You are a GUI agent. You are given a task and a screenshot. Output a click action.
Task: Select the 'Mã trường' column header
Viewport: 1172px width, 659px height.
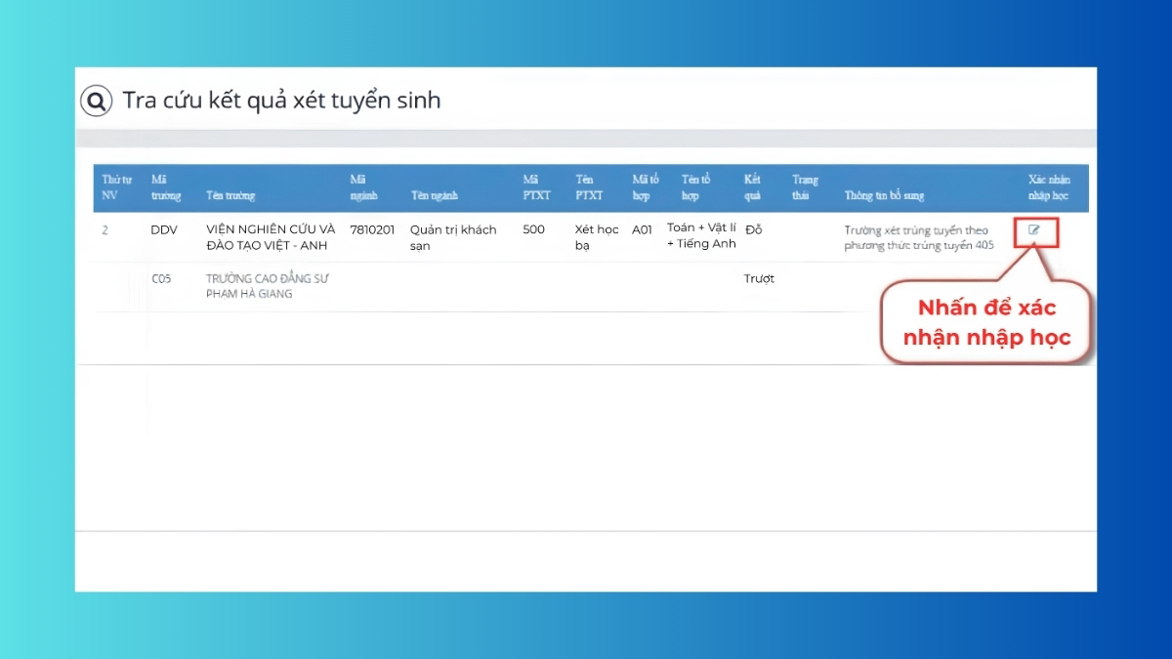[x=165, y=187]
